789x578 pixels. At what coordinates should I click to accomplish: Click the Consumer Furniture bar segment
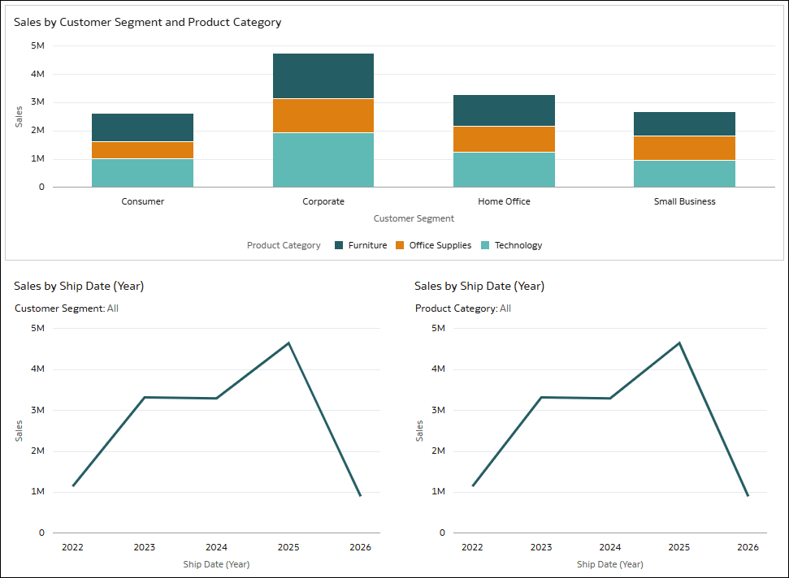[x=142, y=127]
